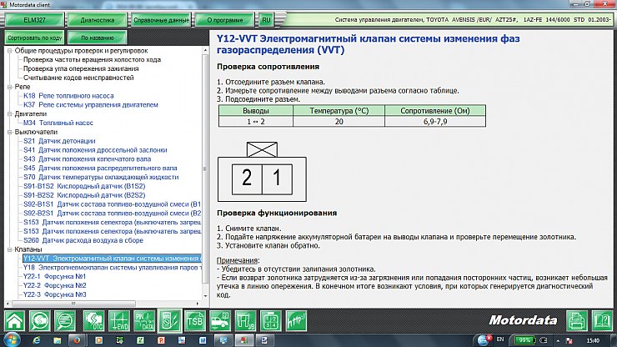Select Проверка угла опережения зажигания

click(81, 69)
